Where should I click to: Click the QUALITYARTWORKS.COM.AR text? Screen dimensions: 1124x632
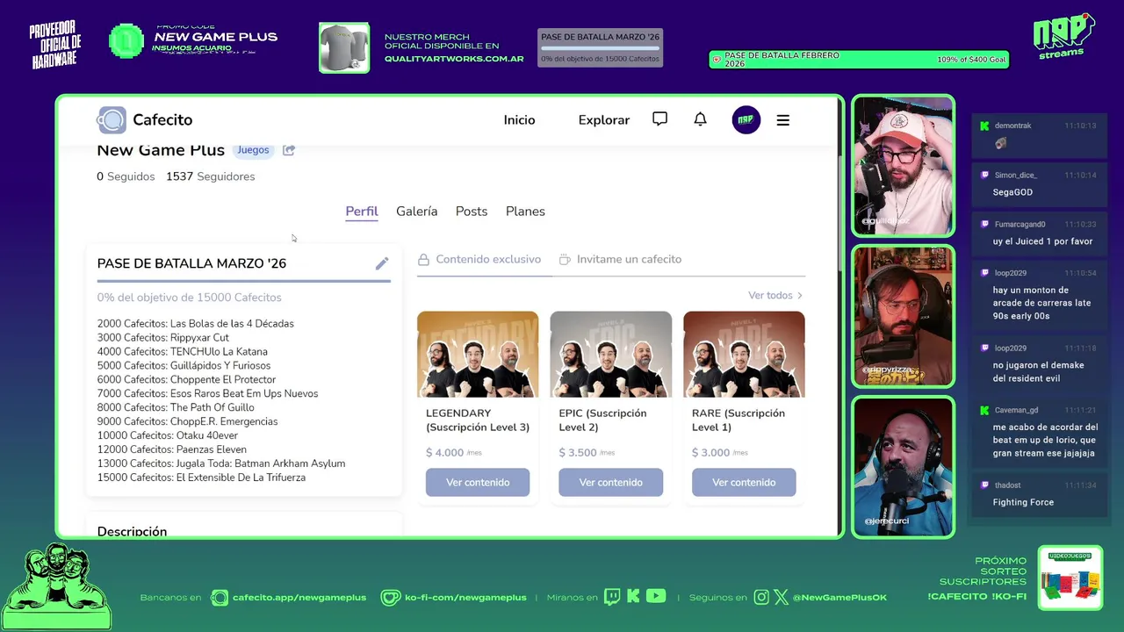tap(454, 59)
